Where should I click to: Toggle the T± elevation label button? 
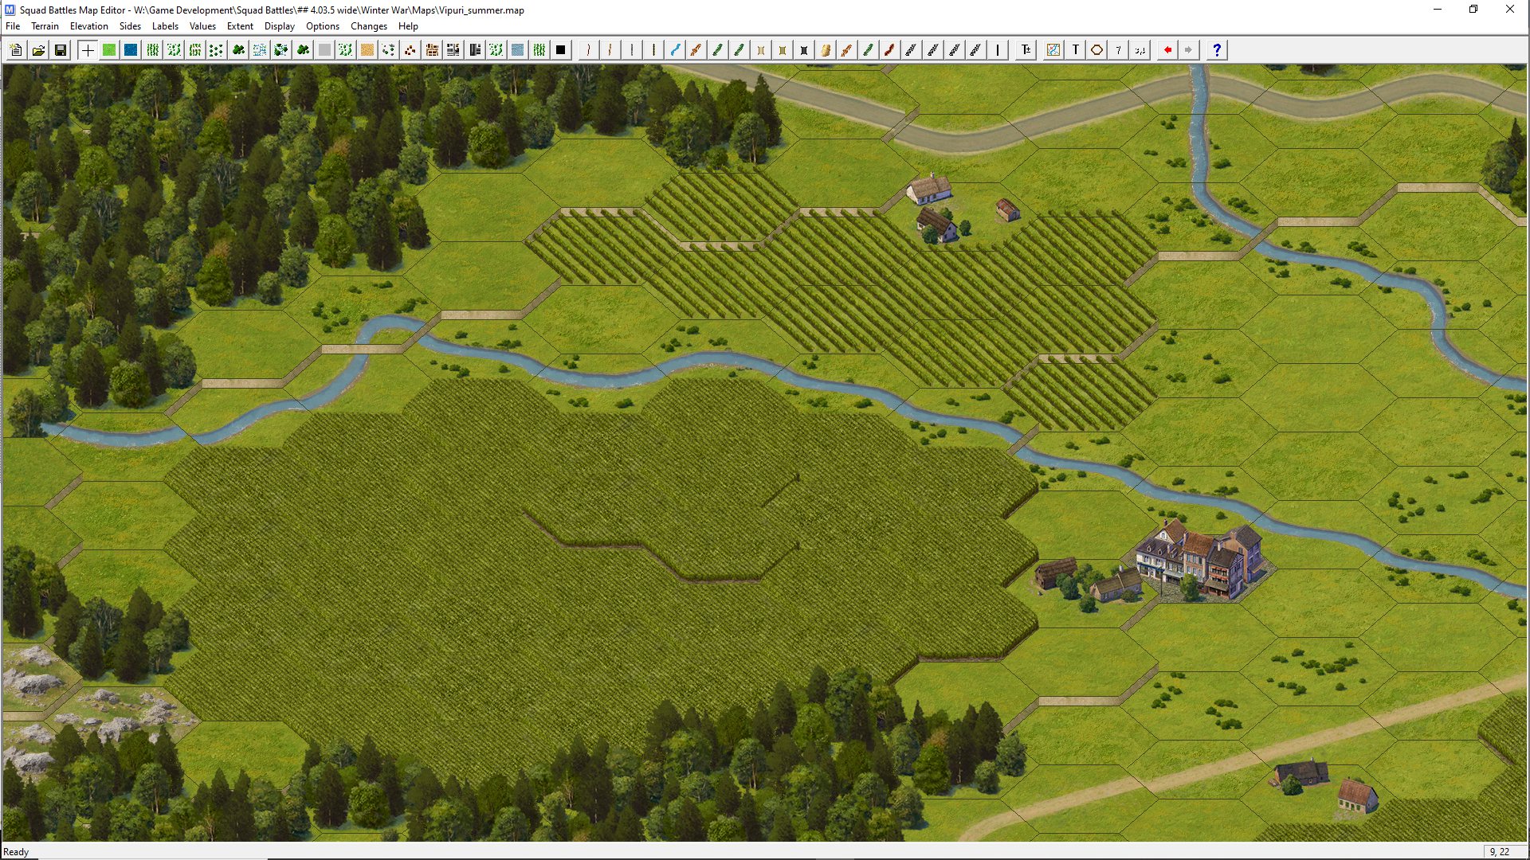pos(1026,50)
